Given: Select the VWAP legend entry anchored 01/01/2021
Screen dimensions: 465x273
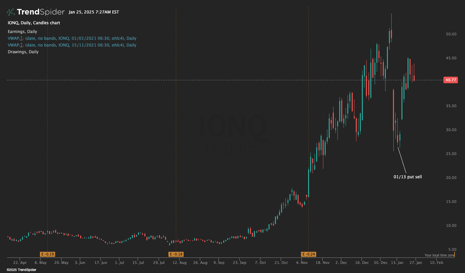Looking at the screenshot, I should click(72, 38).
